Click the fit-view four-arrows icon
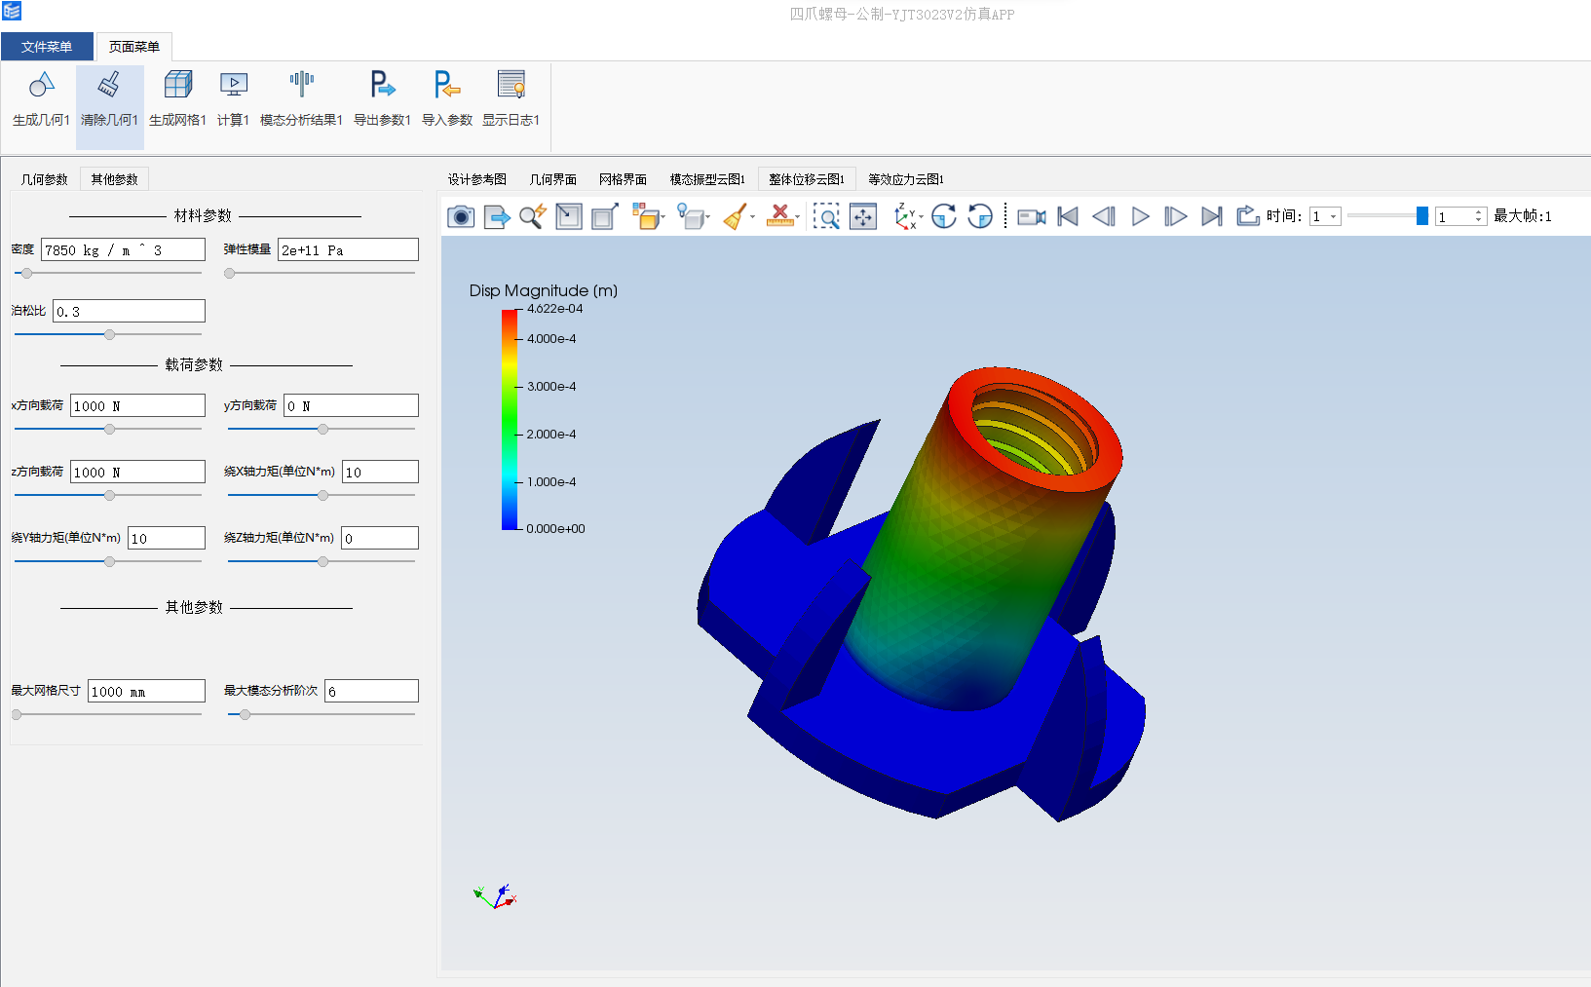The width and height of the screenshot is (1591, 987). 863,216
